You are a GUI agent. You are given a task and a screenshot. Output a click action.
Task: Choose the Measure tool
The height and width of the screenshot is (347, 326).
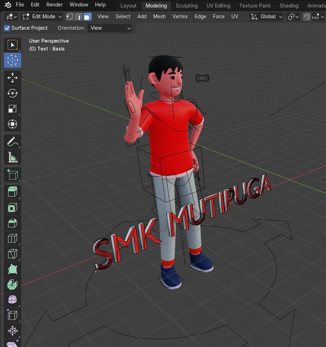coord(13,157)
